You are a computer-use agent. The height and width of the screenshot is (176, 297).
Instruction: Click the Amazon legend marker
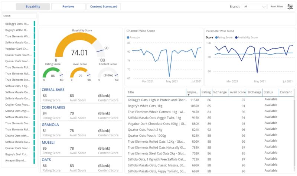[x=128, y=37]
